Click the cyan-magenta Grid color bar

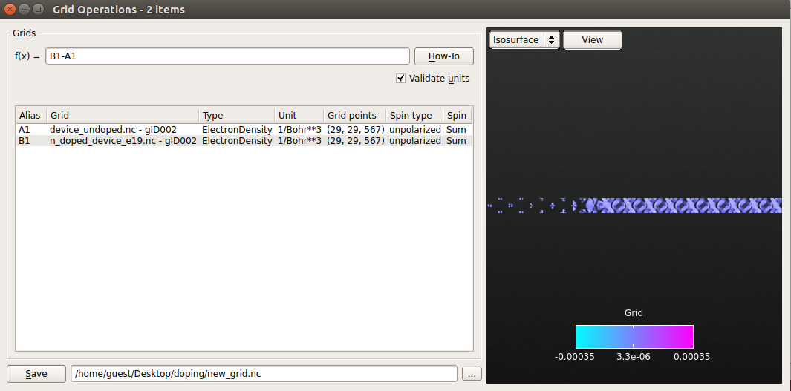634,337
